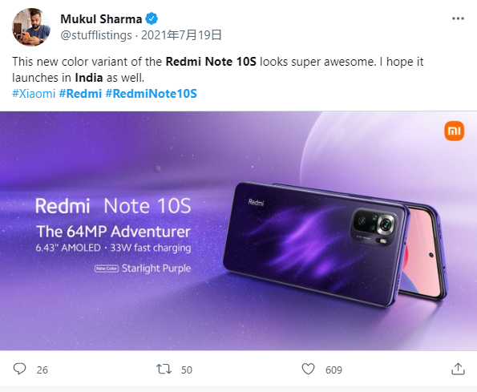Click the reply speech bubble icon
The image size is (477, 392).
[20, 369]
